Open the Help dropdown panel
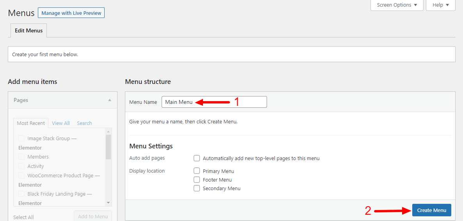 point(441,5)
